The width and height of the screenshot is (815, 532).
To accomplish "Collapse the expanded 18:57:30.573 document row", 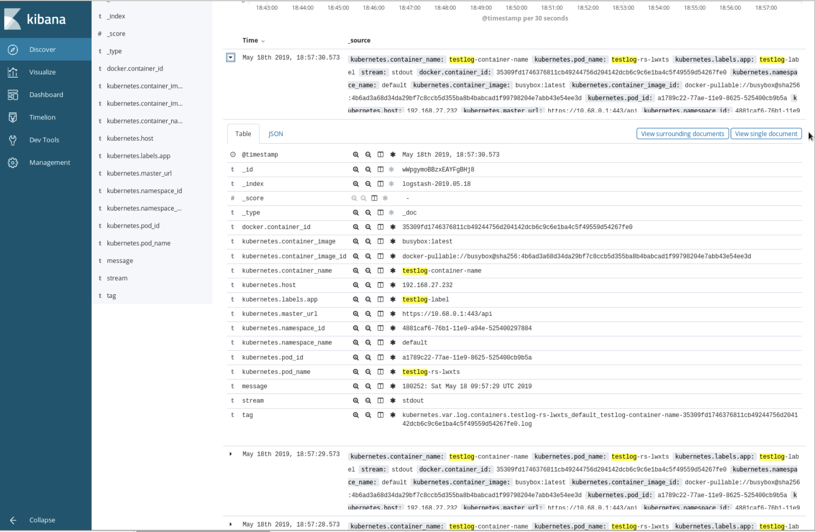I will coord(231,58).
